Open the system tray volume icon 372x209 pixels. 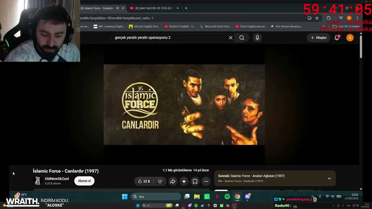(x=332, y=197)
